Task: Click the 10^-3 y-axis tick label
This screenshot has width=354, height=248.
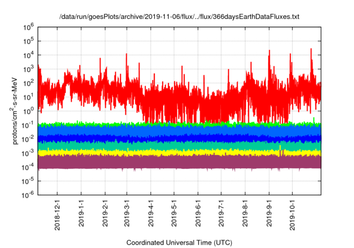Action: (x=28, y=153)
